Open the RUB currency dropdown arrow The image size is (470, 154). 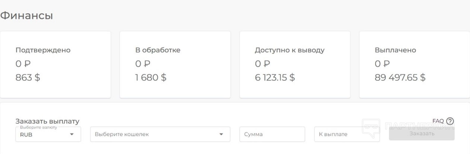[72, 134]
